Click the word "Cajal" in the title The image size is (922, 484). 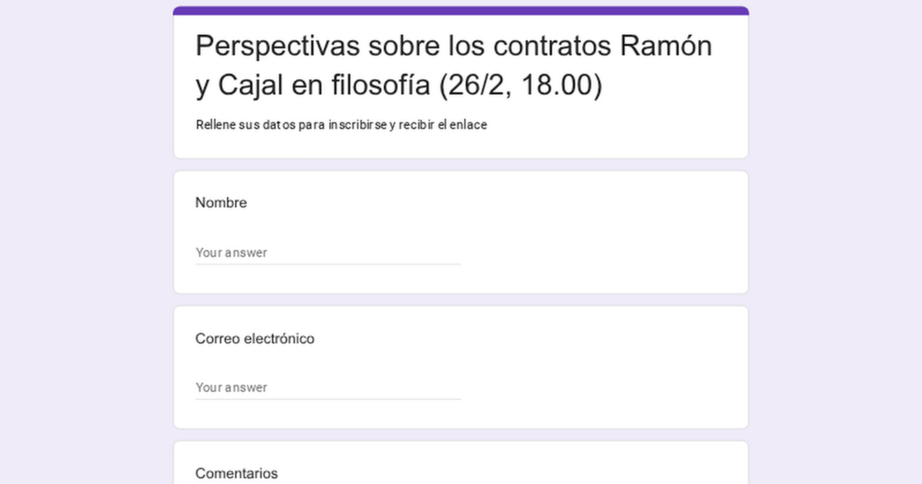[250, 85]
